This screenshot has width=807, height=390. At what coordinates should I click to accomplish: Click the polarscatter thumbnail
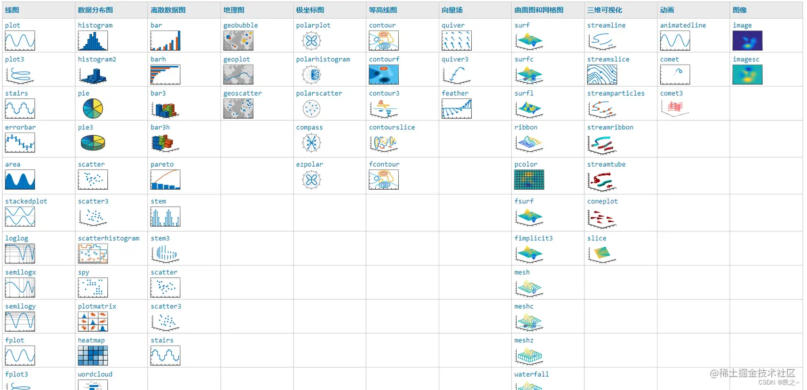point(311,108)
